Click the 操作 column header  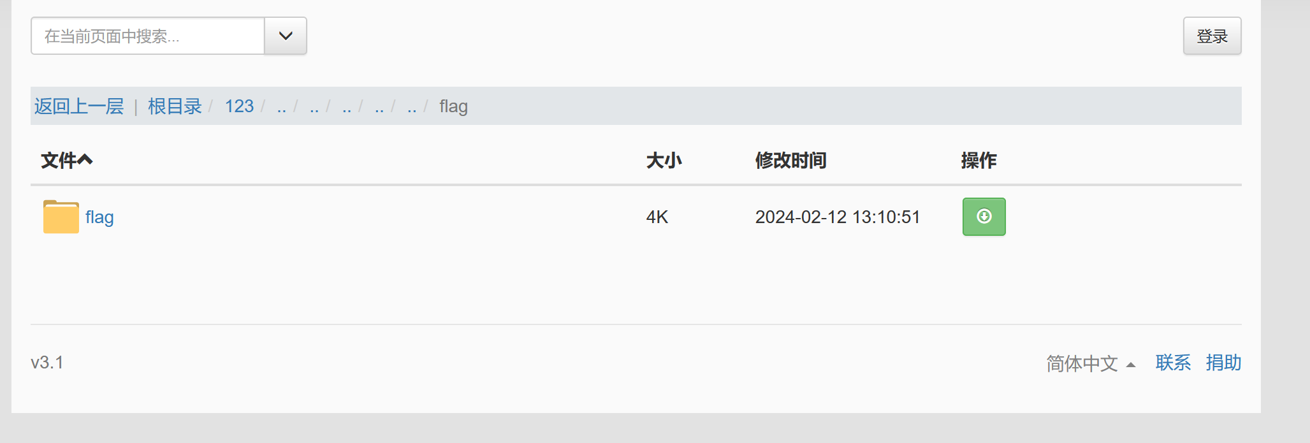[979, 160]
